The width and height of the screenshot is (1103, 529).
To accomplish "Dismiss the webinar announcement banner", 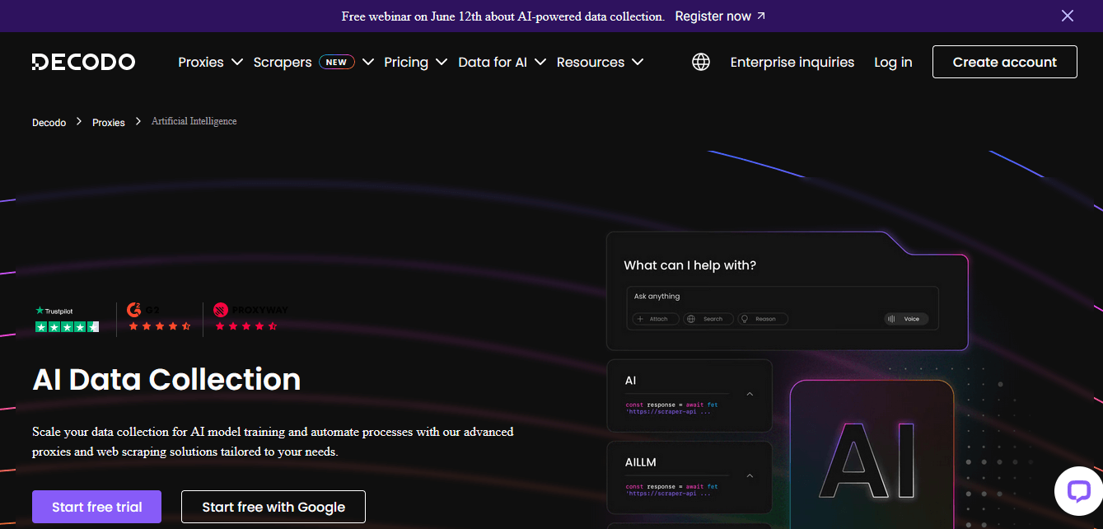I will pyautogui.click(x=1068, y=16).
